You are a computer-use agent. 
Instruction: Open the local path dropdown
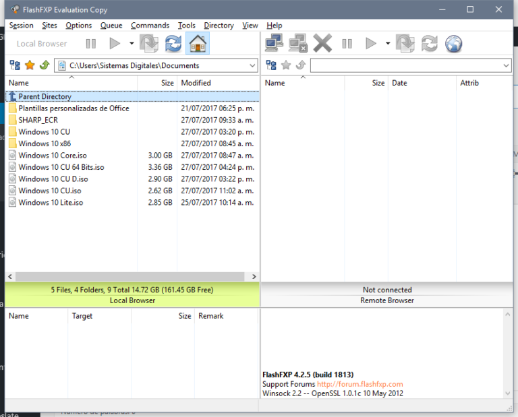click(252, 65)
